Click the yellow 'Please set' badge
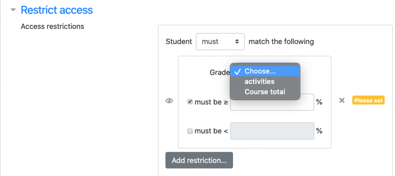The image size is (395, 176). point(368,101)
